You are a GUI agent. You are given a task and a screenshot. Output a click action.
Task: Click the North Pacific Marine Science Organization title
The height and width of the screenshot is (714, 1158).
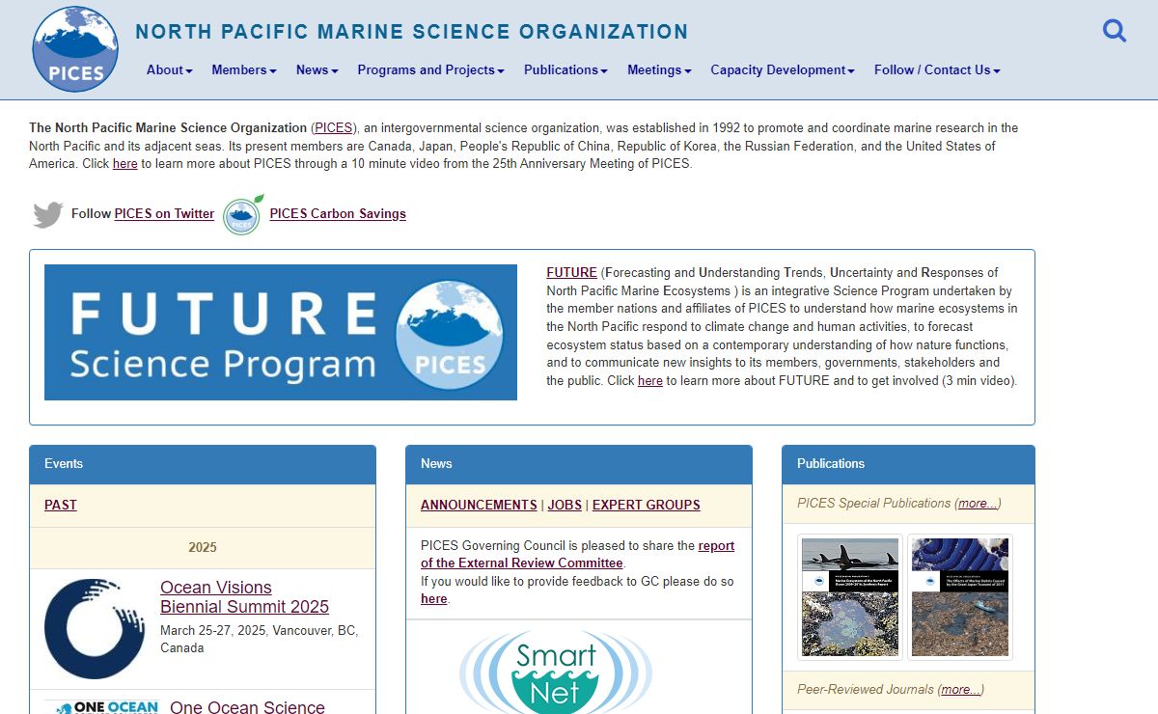click(x=412, y=32)
